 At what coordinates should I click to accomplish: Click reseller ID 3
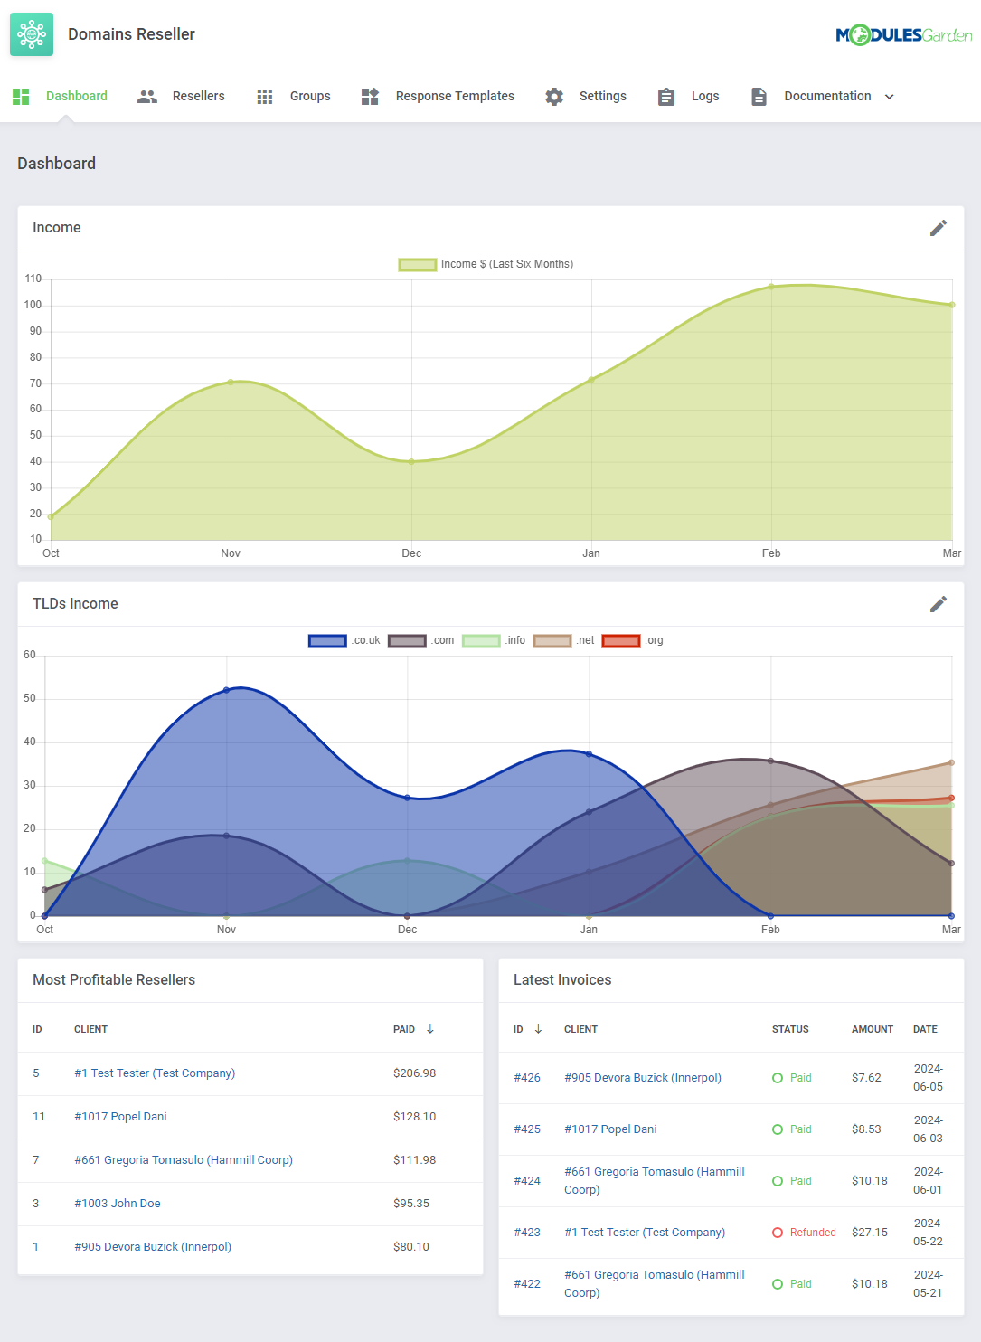[36, 1204]
